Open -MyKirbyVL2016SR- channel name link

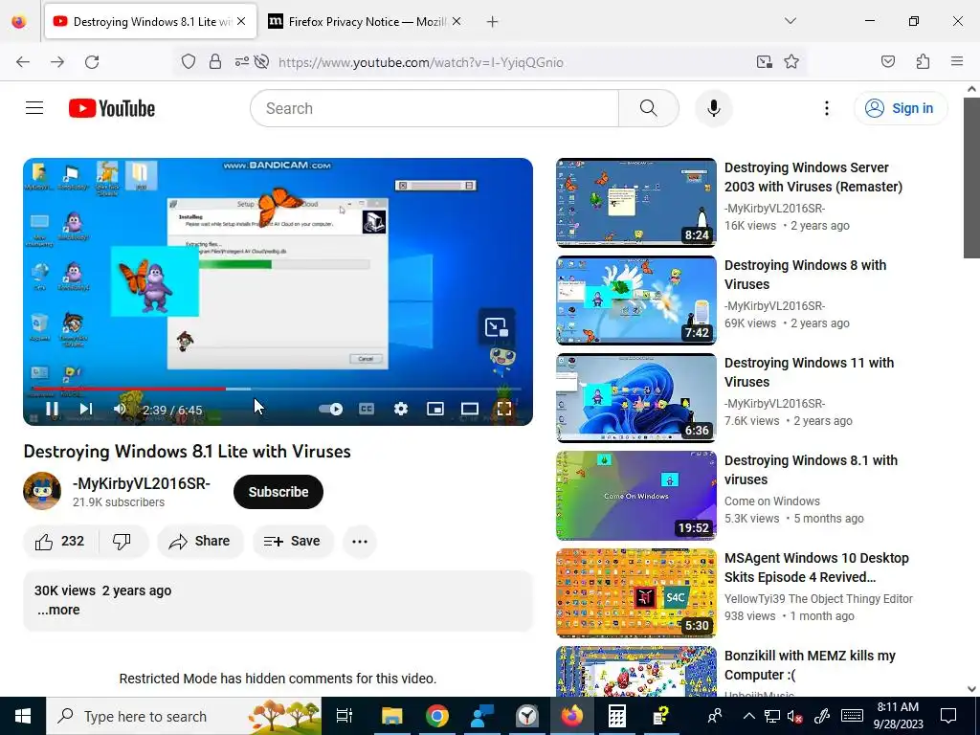tap(142, 483)
